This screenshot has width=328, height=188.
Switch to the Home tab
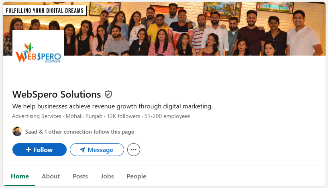20,176
